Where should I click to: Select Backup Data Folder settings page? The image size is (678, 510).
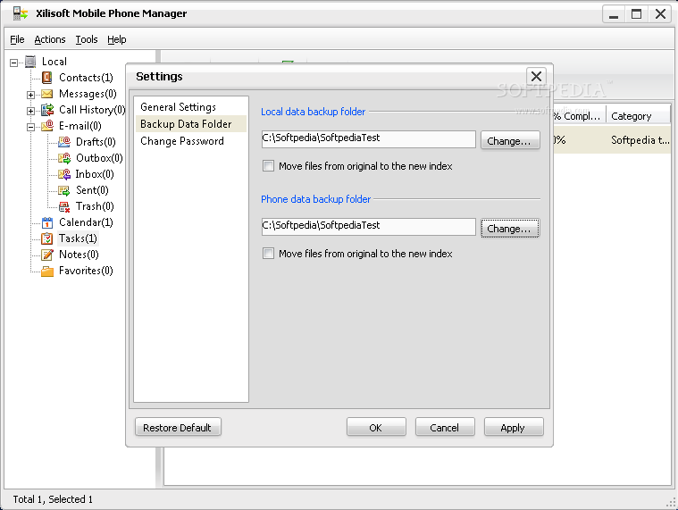pyautogui.click(x=190, y=124)
